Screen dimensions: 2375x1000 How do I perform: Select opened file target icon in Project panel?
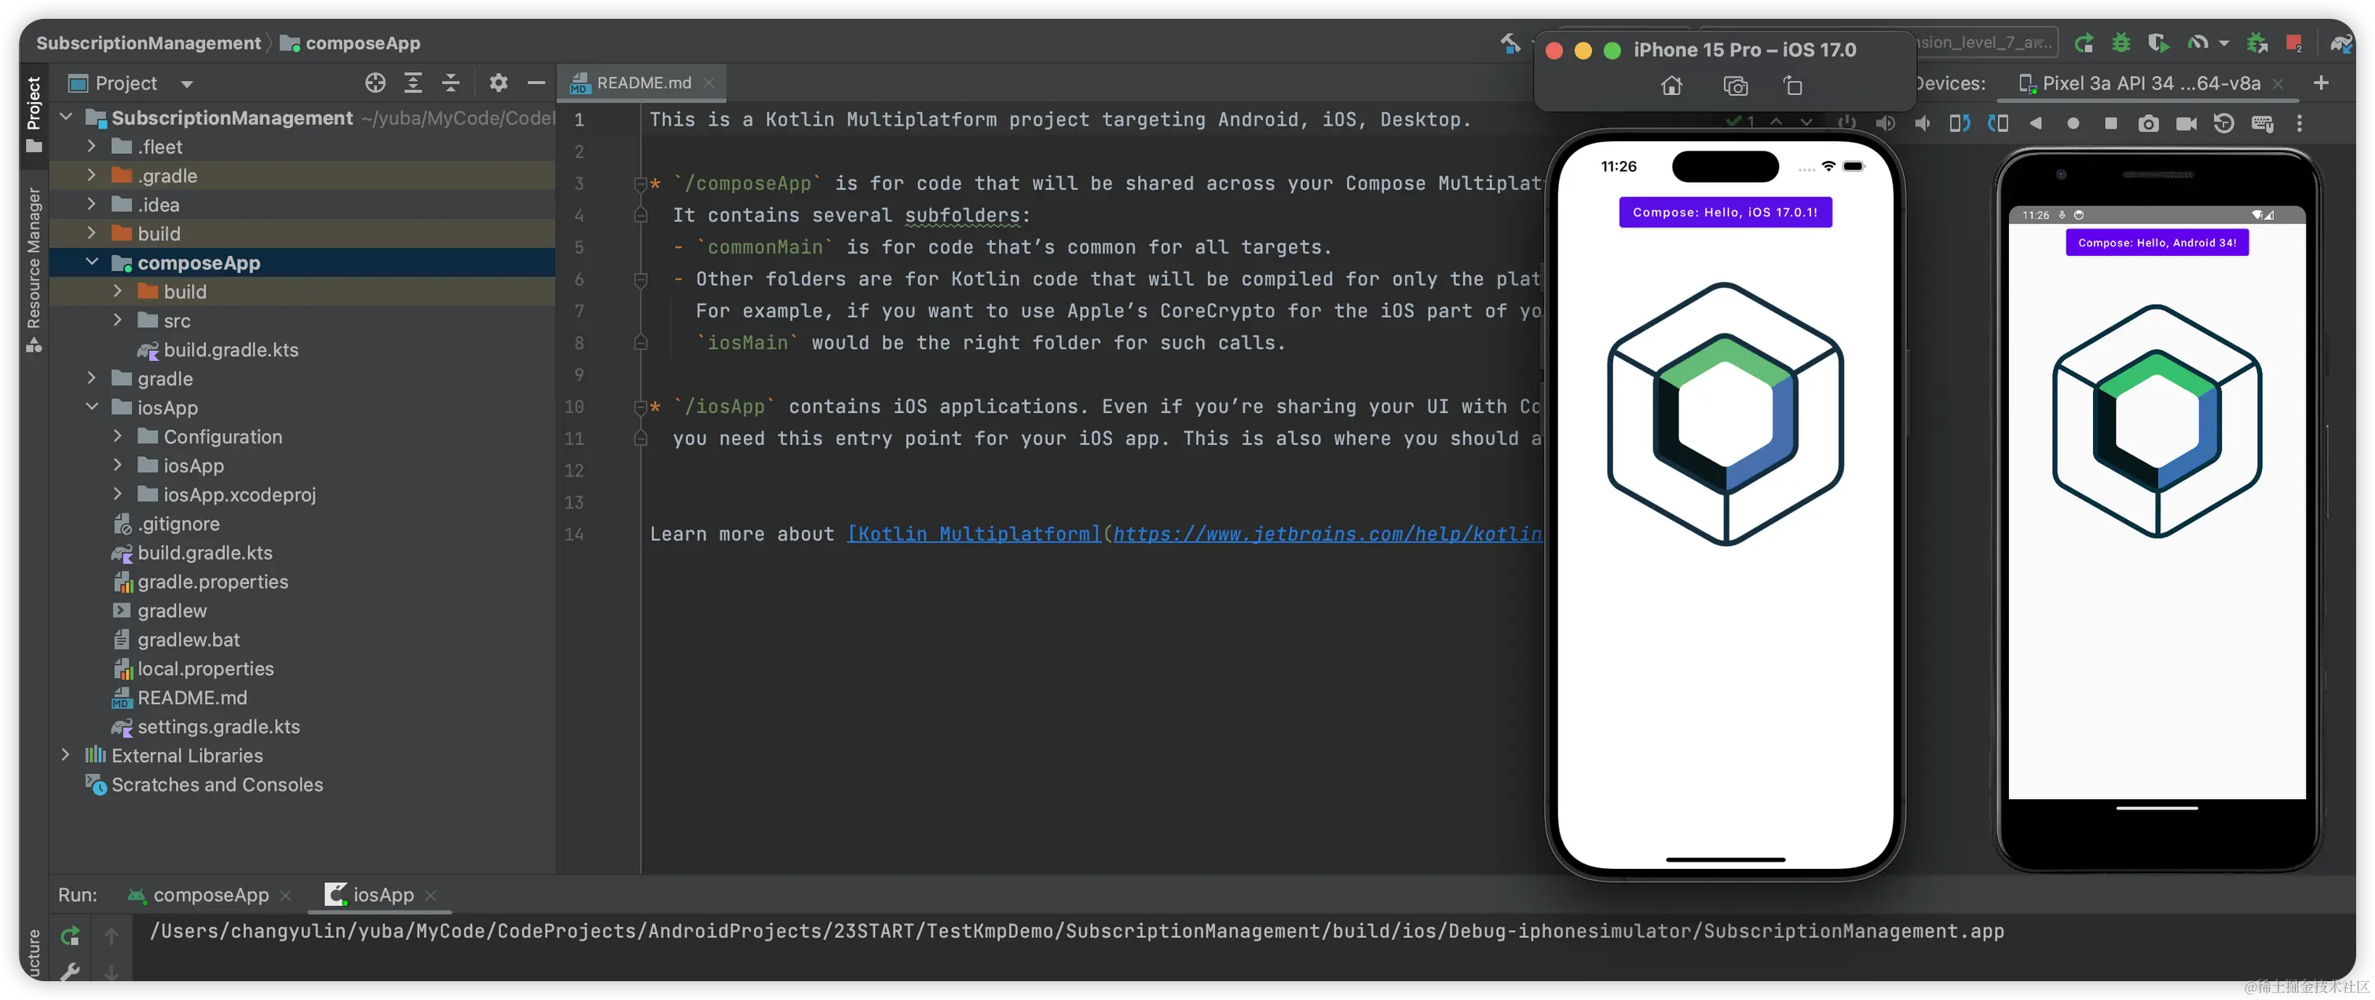[375, 83]
